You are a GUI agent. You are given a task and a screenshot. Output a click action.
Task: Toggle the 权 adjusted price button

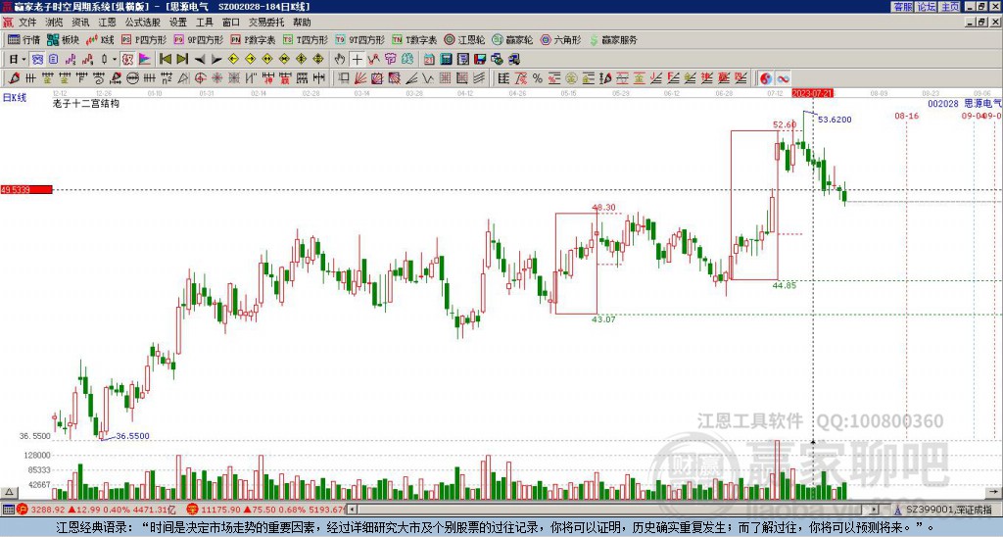click(x=127, y=59)
